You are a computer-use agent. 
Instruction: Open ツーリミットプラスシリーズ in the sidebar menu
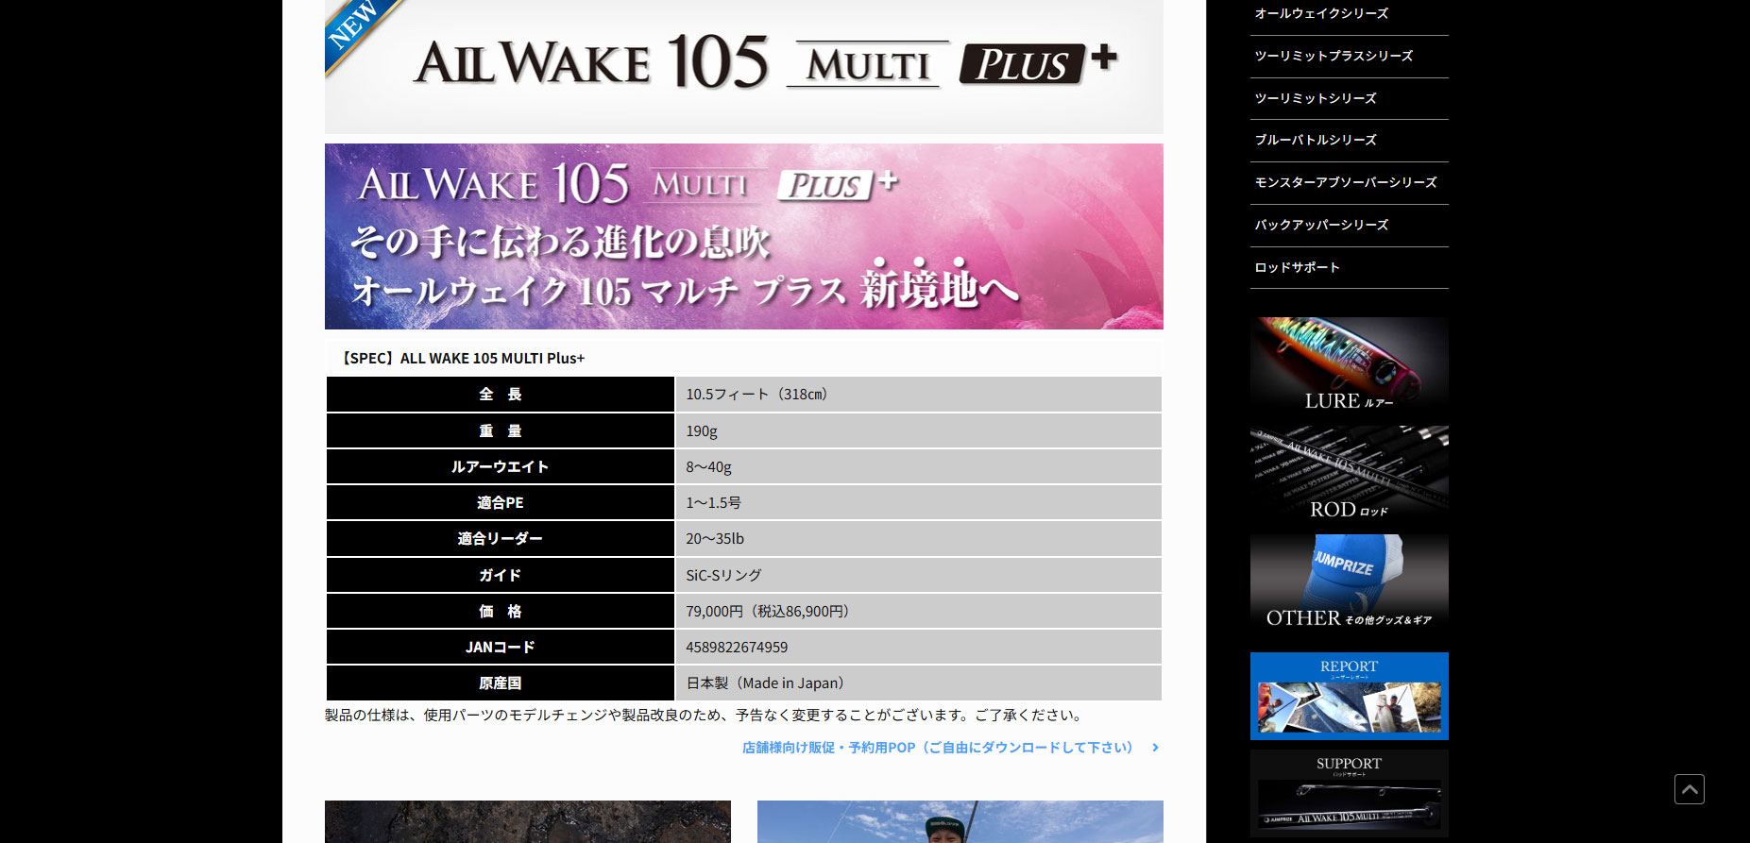coord(1334,57)
